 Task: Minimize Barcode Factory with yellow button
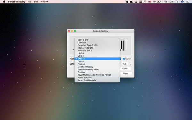tap(72, 31)
